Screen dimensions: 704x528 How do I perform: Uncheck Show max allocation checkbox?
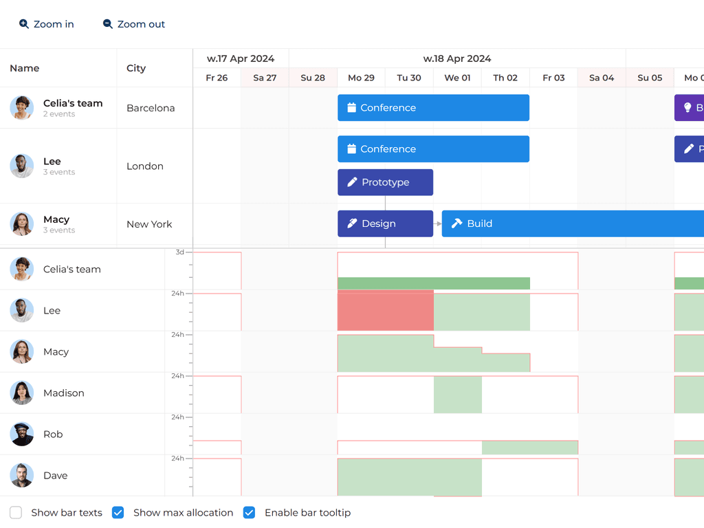pos(118,512)
